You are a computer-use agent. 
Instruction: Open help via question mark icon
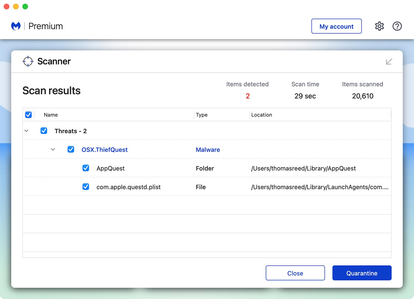397,26
